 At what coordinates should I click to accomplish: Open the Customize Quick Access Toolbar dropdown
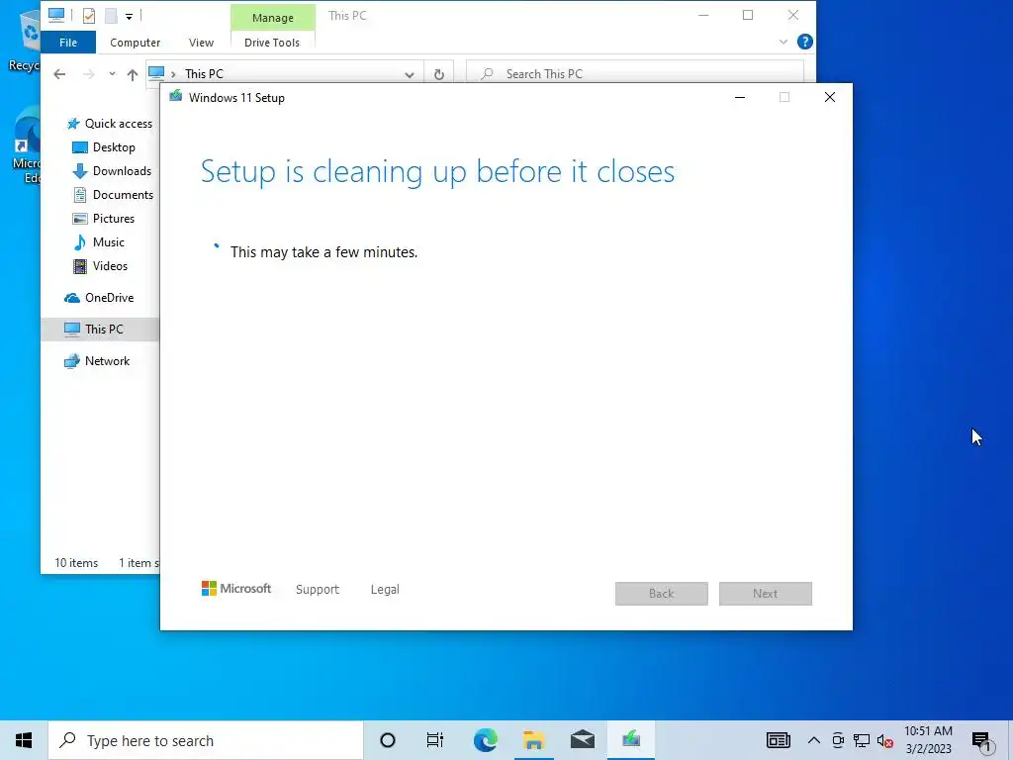point(130,16)
